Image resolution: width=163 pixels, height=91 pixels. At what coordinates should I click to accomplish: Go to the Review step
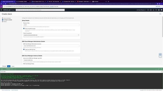pyautogui.click(x=5, y=21)
